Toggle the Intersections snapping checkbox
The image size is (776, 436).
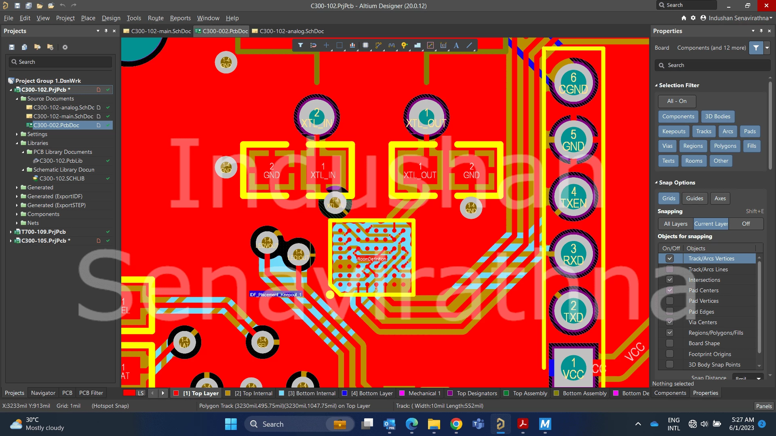point(670,280)
